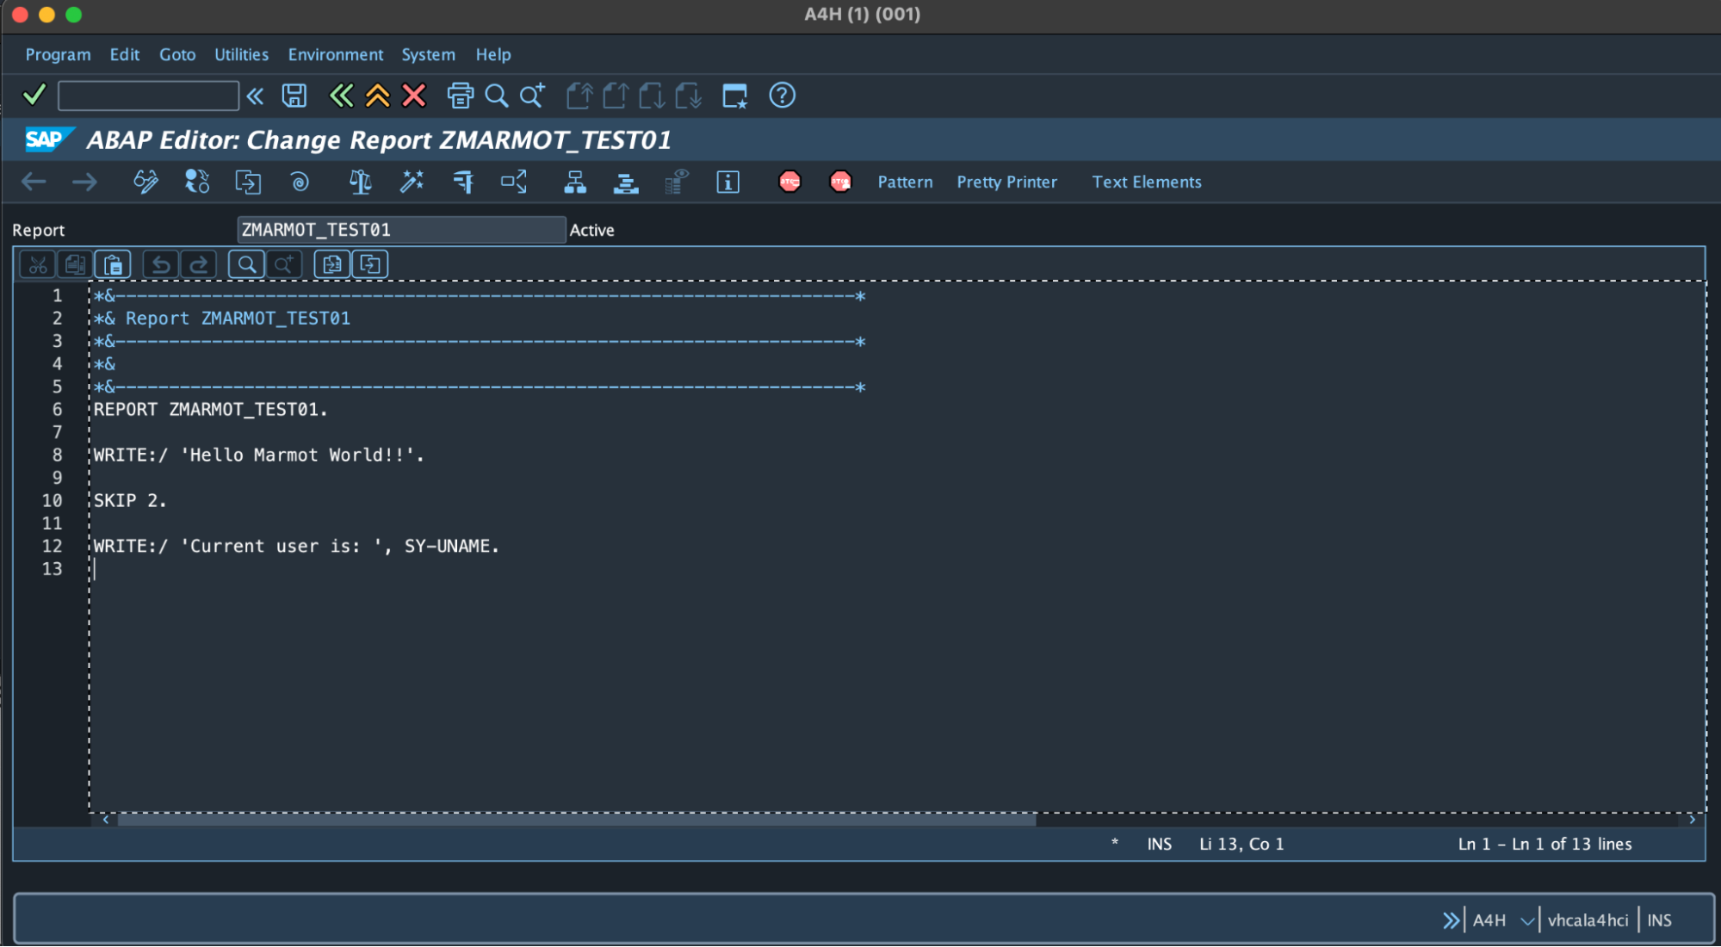
Task: Click the Other Object icon
Action: [x=248, y=182]
